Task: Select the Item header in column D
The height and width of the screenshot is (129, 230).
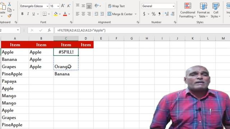Action: [86, 45]
